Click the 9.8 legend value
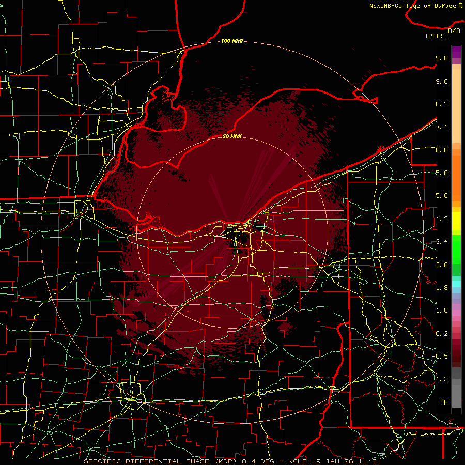The image size is (465, 465). click(x=442, y=58)
